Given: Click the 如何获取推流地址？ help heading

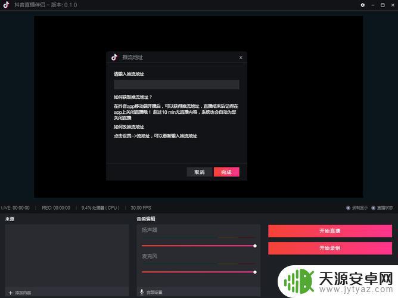Looking at the screenshot, I should pyautogui.click(x=133, y=97).
